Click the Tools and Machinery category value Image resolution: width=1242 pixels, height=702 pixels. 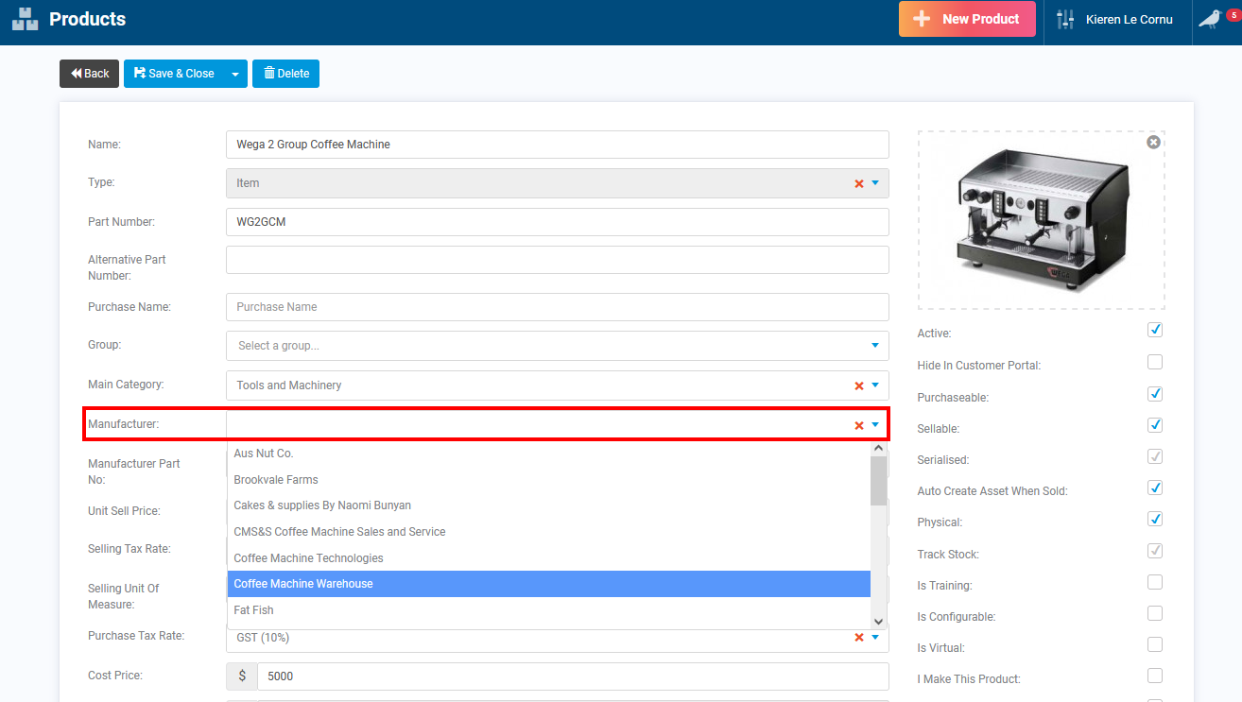pos(289,385)
